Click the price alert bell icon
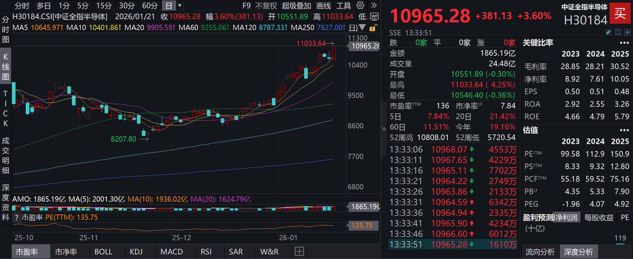Screen dimensions: 633x259 coord(618,32)
